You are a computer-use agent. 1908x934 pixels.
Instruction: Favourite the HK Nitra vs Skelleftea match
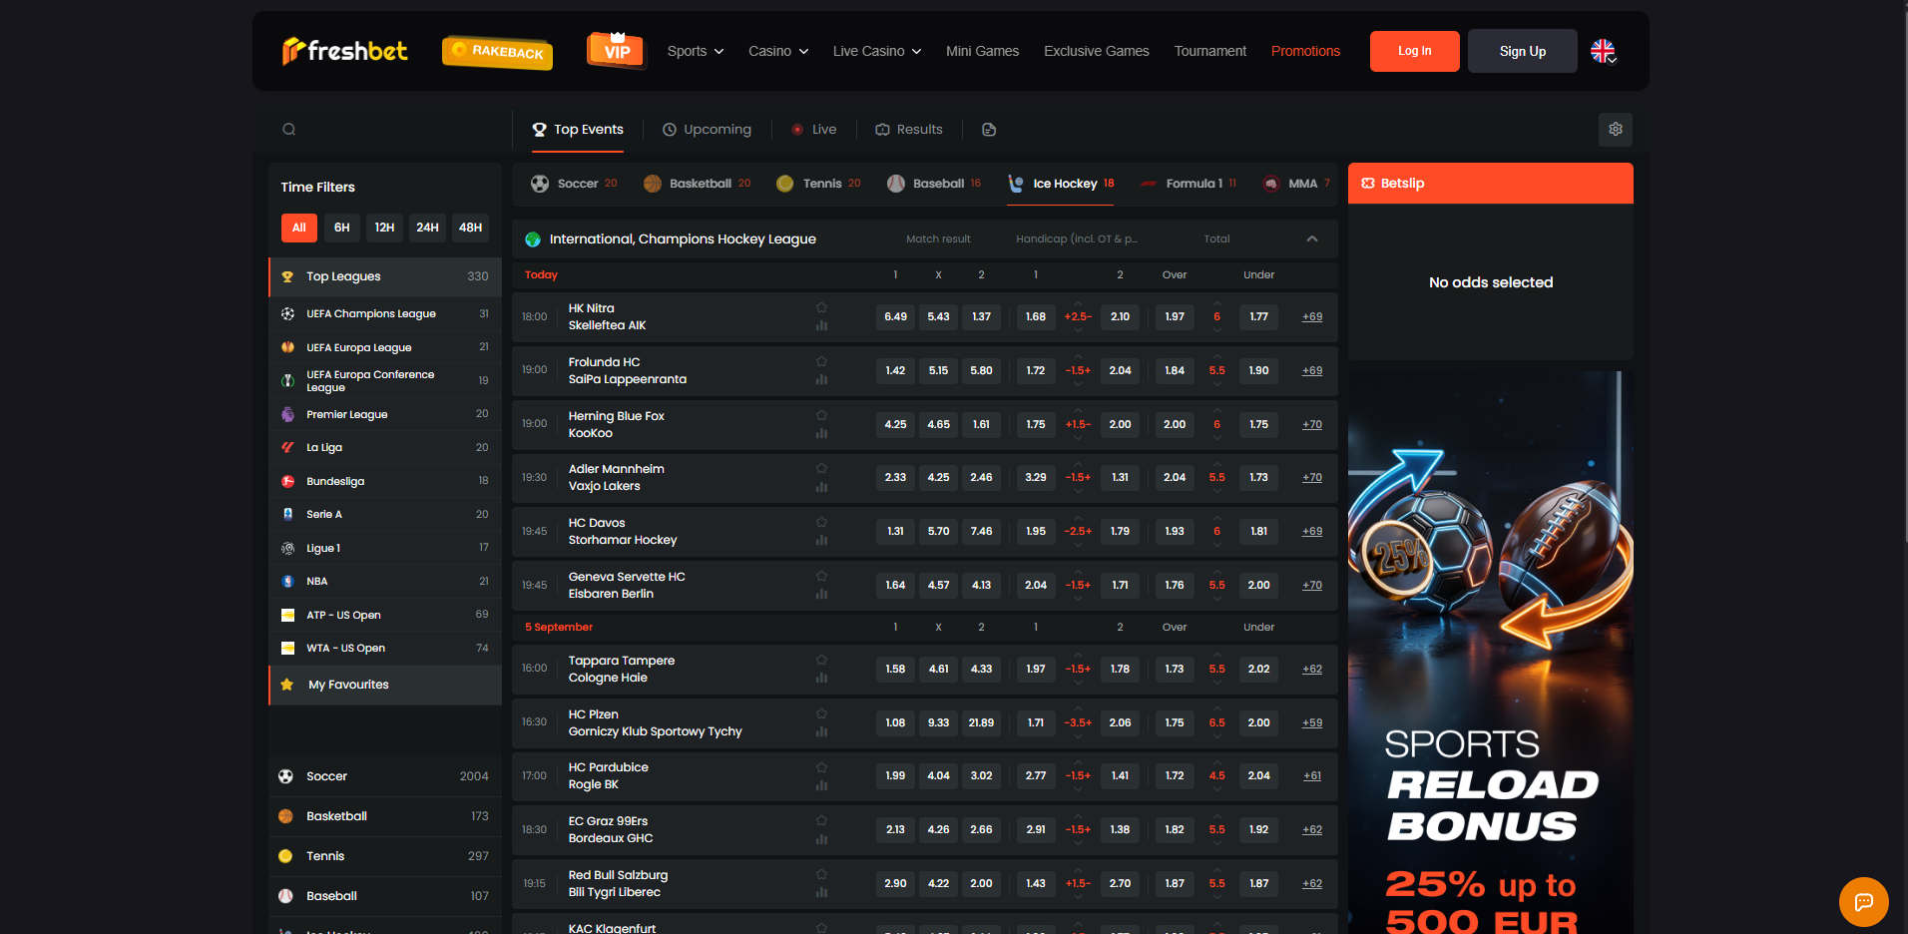pyautogui.click(x=821, y=307)
